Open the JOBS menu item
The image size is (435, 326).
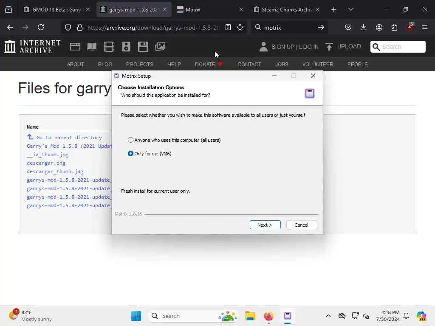tap(282, 65)
